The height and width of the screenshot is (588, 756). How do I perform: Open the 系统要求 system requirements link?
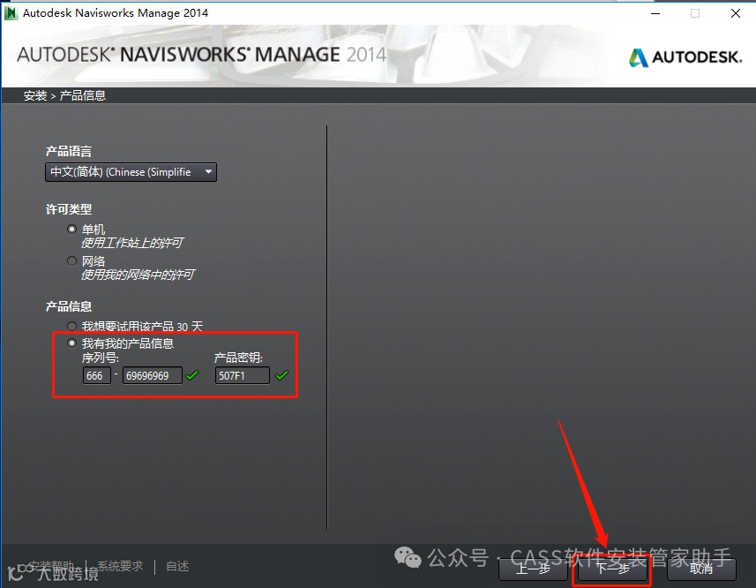pos(120,566)
